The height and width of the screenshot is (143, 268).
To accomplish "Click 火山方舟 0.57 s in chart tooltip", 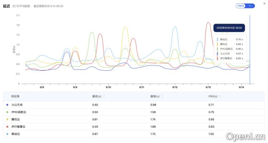I will pos(230,54).
